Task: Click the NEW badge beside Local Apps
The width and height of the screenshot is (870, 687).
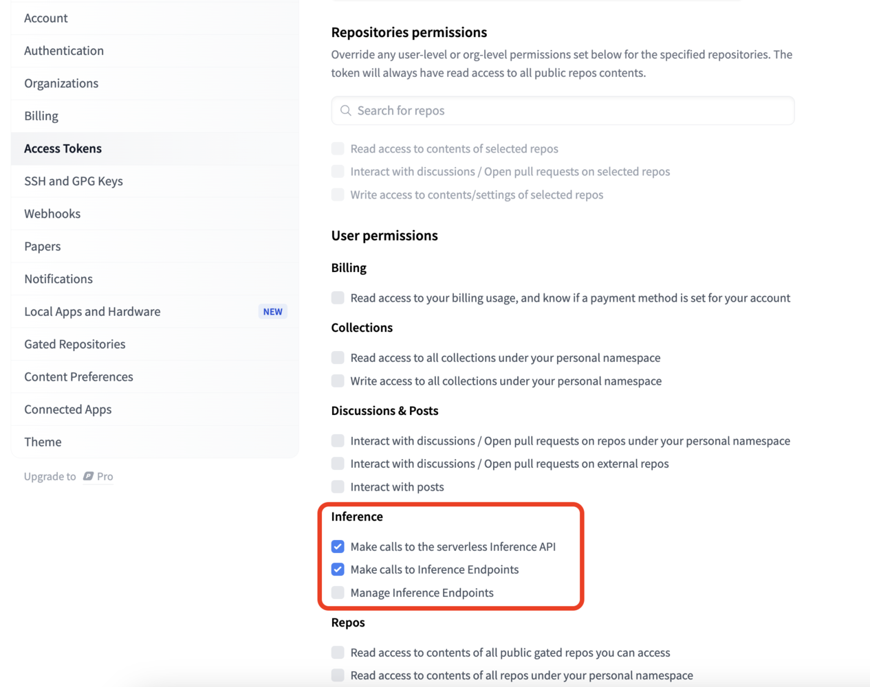Action: [x=273, y=311]
